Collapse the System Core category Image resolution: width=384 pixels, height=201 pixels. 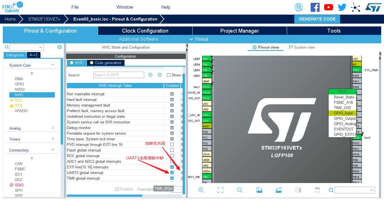pos(53,65)
